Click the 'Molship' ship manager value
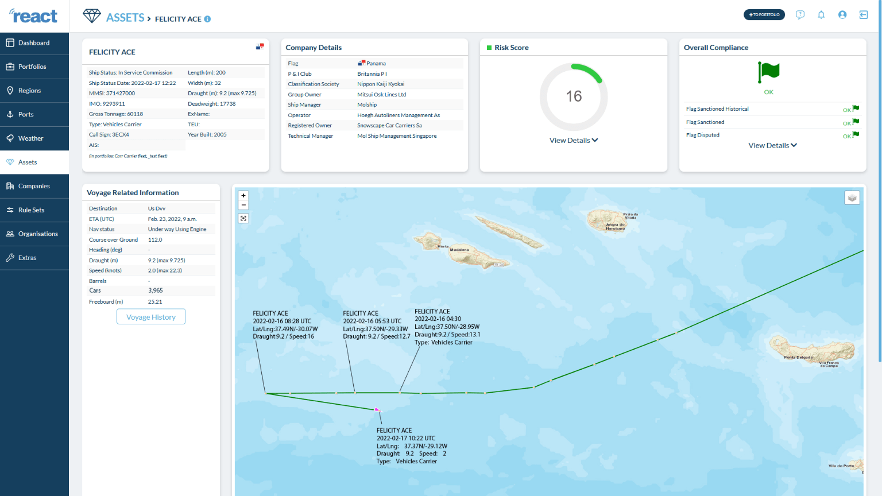The width and height of the screenshot is (882, 496). (367, 105)
